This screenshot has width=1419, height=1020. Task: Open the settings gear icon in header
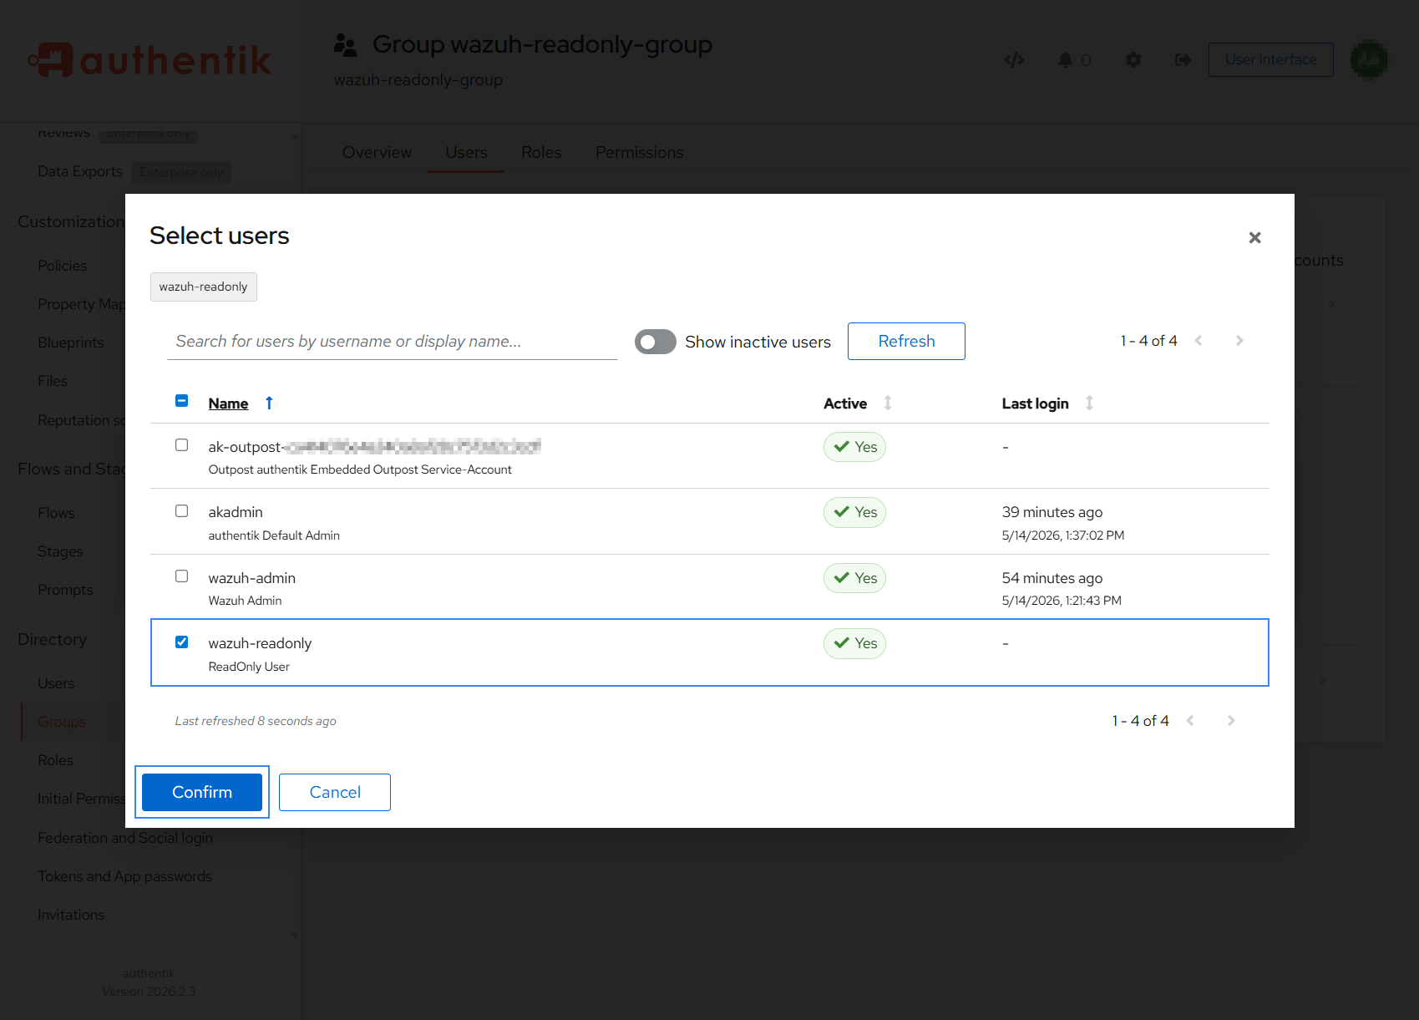[x=1133, y=59]
